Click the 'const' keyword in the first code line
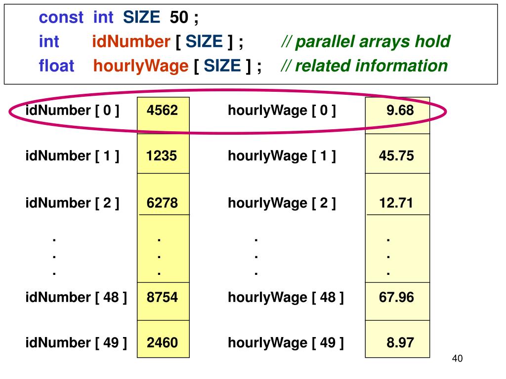The image size is (506, 379). pos(61,17)
